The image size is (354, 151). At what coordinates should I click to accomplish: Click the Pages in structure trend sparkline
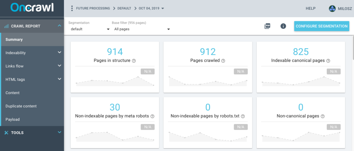(x=115, y=81)
